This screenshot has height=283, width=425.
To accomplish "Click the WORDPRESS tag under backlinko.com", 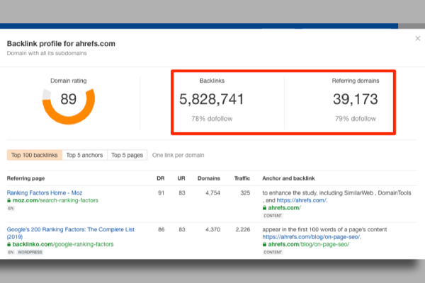I will tap(30, 252).
